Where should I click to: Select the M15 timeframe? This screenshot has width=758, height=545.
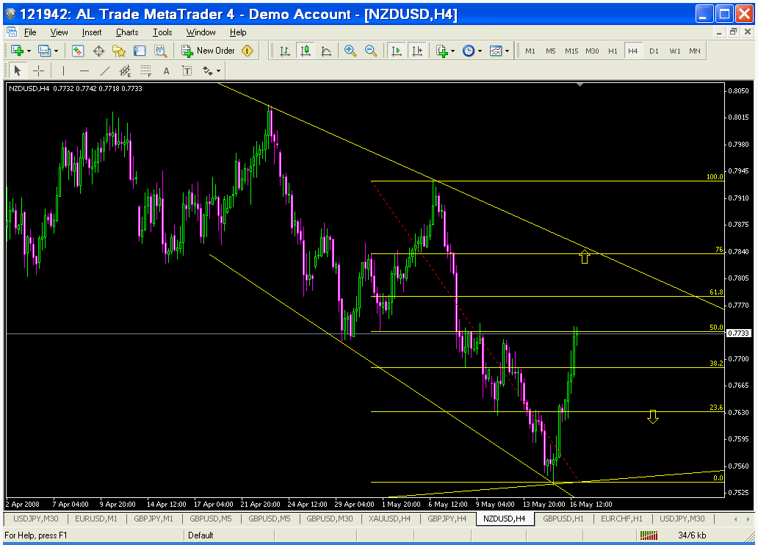point(571,51)
